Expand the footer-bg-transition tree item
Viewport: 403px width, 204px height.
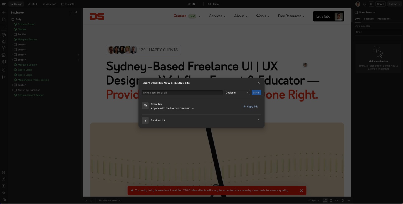click(x=13, y=90)
